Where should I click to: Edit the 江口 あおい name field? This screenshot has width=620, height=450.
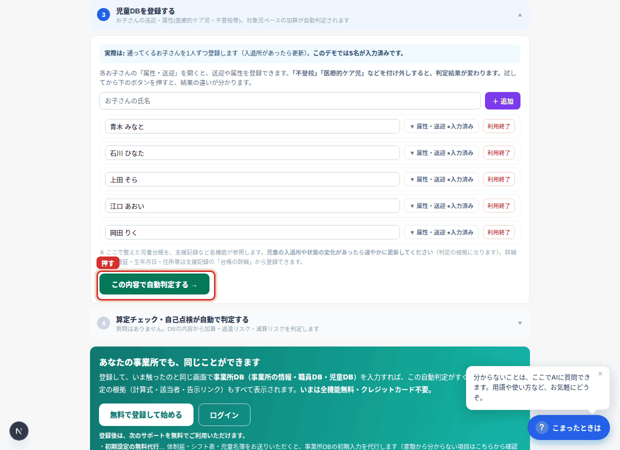[x=252, y=206]
